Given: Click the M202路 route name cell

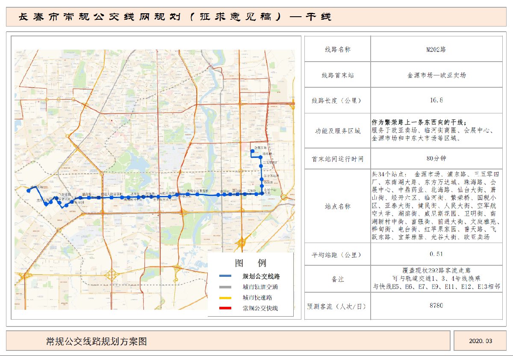Looking at the screenshot, I should coord(436,49).
